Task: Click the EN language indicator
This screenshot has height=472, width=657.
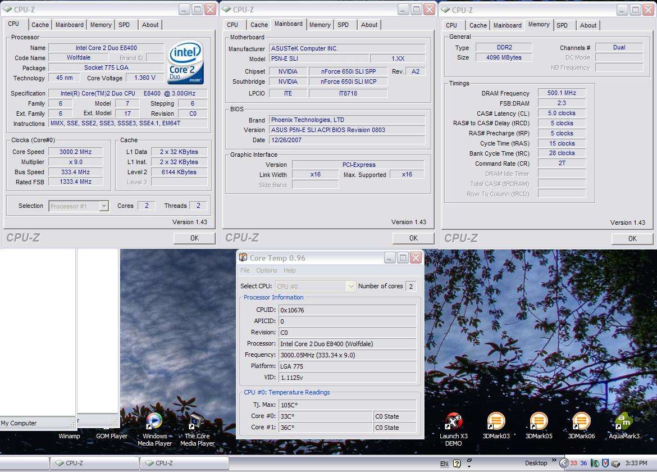Action: 444,464
